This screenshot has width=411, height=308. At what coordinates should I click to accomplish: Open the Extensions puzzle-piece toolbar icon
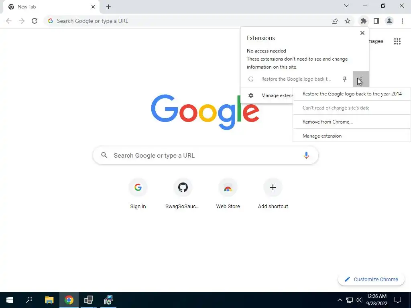363,21
